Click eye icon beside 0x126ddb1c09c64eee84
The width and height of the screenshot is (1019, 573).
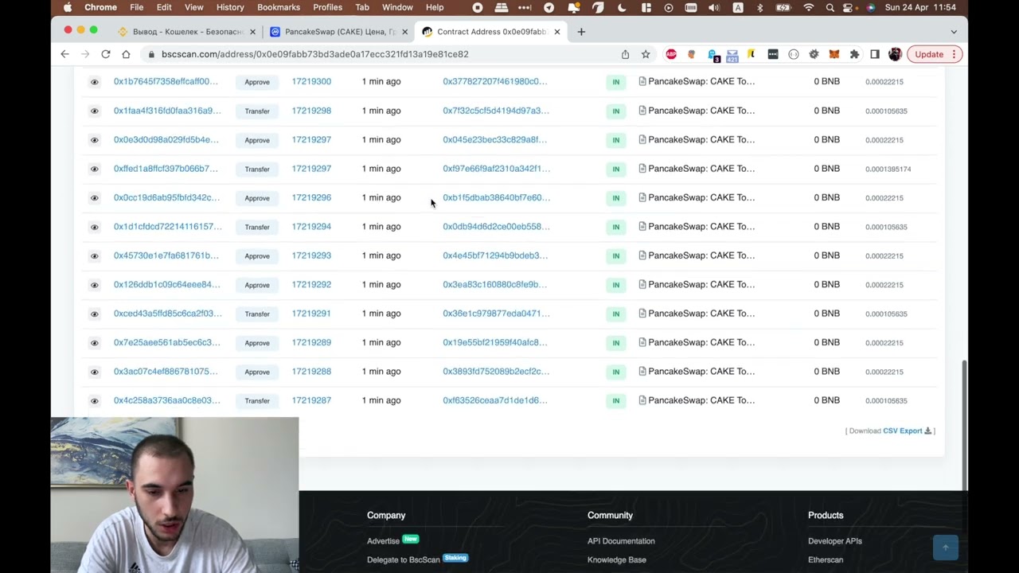coord(95,285)
